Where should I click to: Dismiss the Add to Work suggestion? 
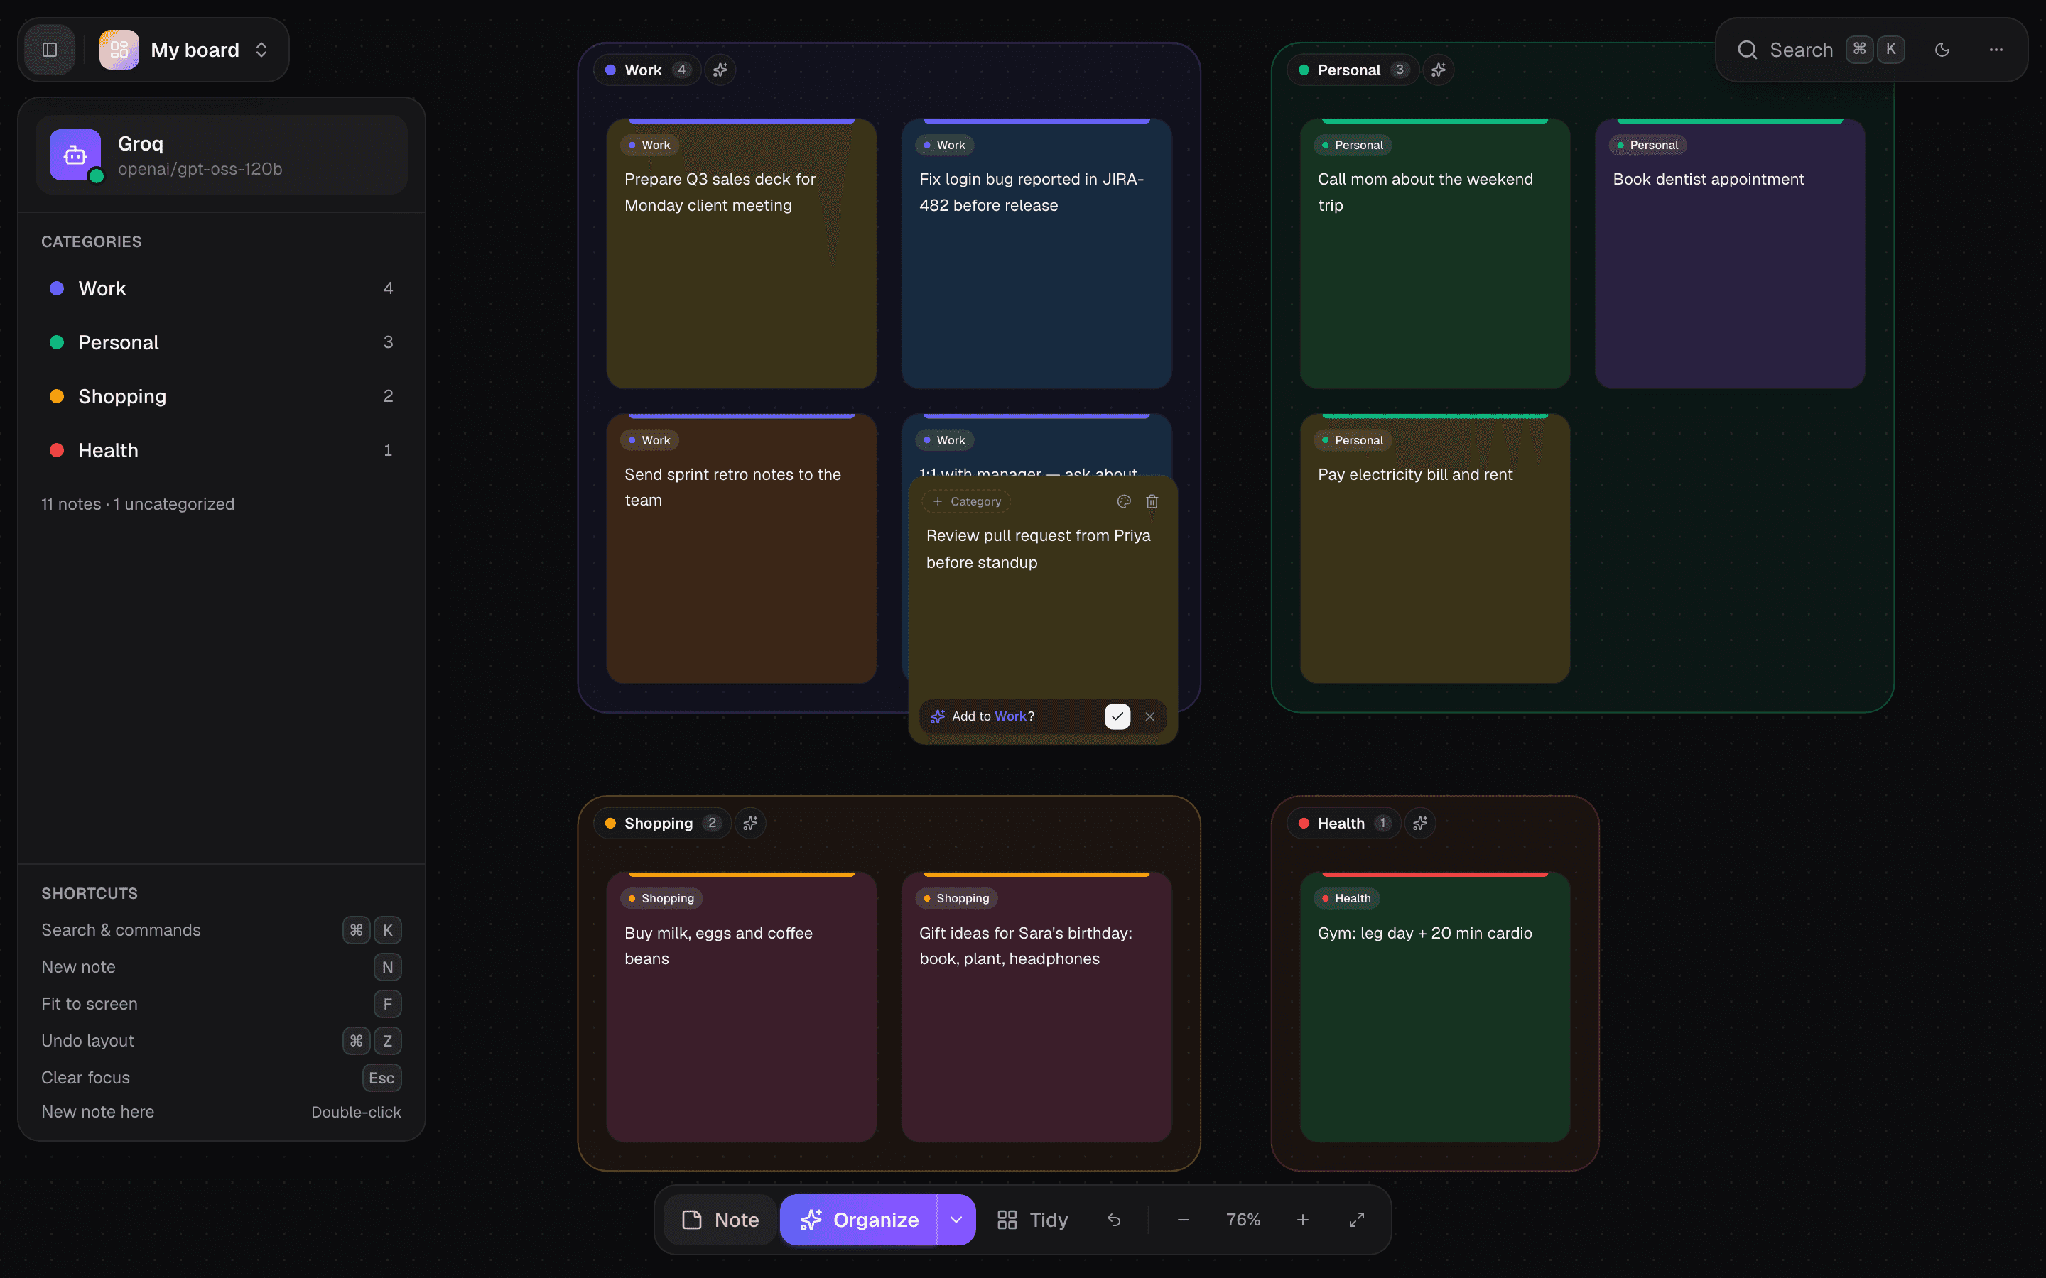point(1150,716)
